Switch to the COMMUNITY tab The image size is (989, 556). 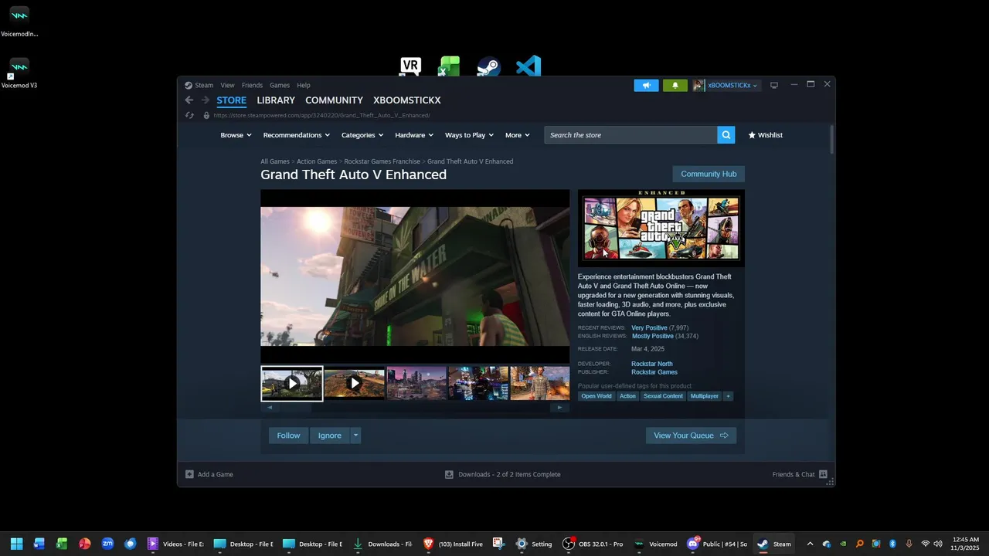coord(334,100)
